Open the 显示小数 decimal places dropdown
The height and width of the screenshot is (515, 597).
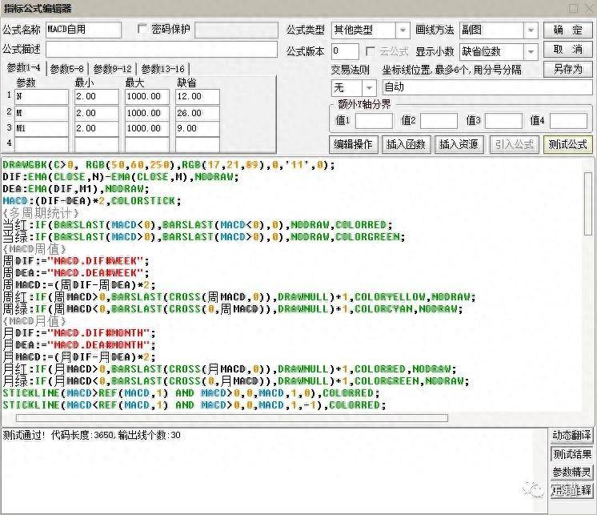(531, 52)
